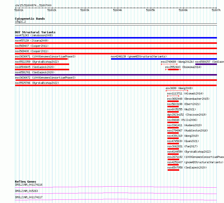Open the esv3552443 (Boomsma2014) variant label
The width and height of the screenshot is (224, 203).
(x=183, y=67)
